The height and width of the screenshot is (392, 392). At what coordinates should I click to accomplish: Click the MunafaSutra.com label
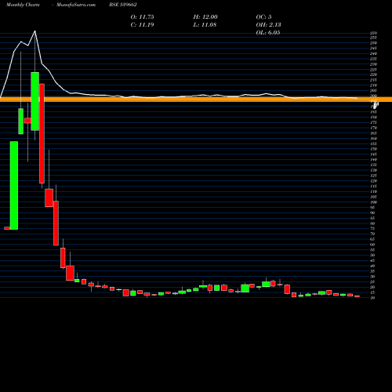[76, 5]
